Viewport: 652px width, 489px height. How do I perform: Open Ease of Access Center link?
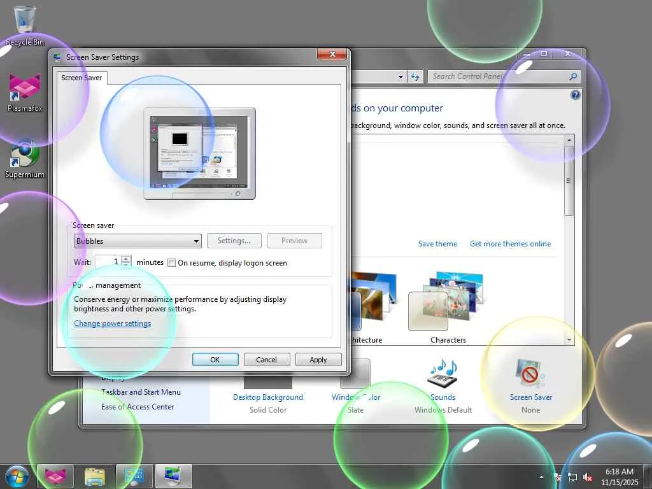click(138, 407)
